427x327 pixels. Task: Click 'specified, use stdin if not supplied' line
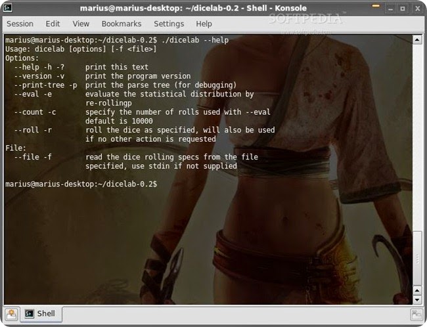[161, 166]
